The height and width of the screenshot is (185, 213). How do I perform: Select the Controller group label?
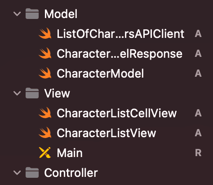coord(71,173)
